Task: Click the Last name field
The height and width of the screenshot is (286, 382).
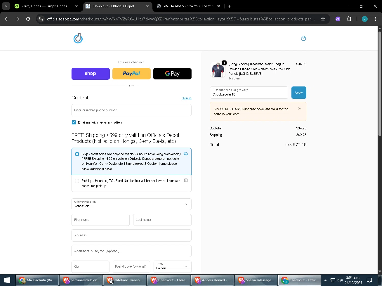Action: [x=162, y=220]
